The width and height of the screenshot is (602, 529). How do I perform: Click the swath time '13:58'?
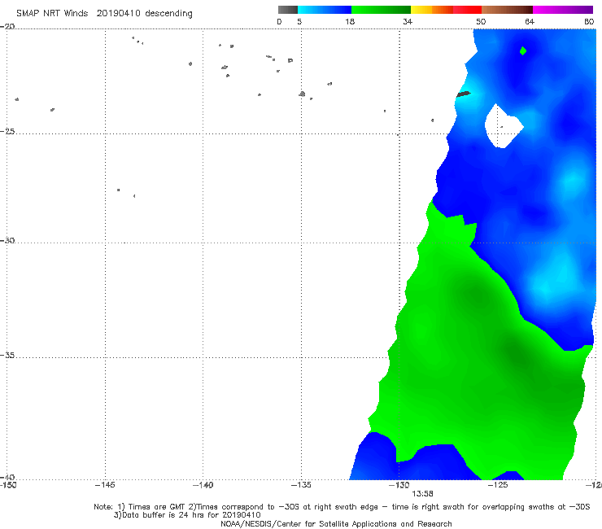click(x=422, y=494)
